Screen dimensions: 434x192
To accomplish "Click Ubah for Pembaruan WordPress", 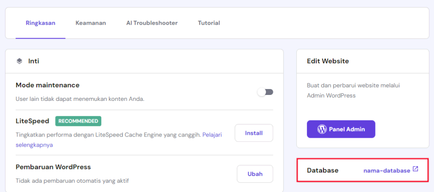I will coord(255,174).
